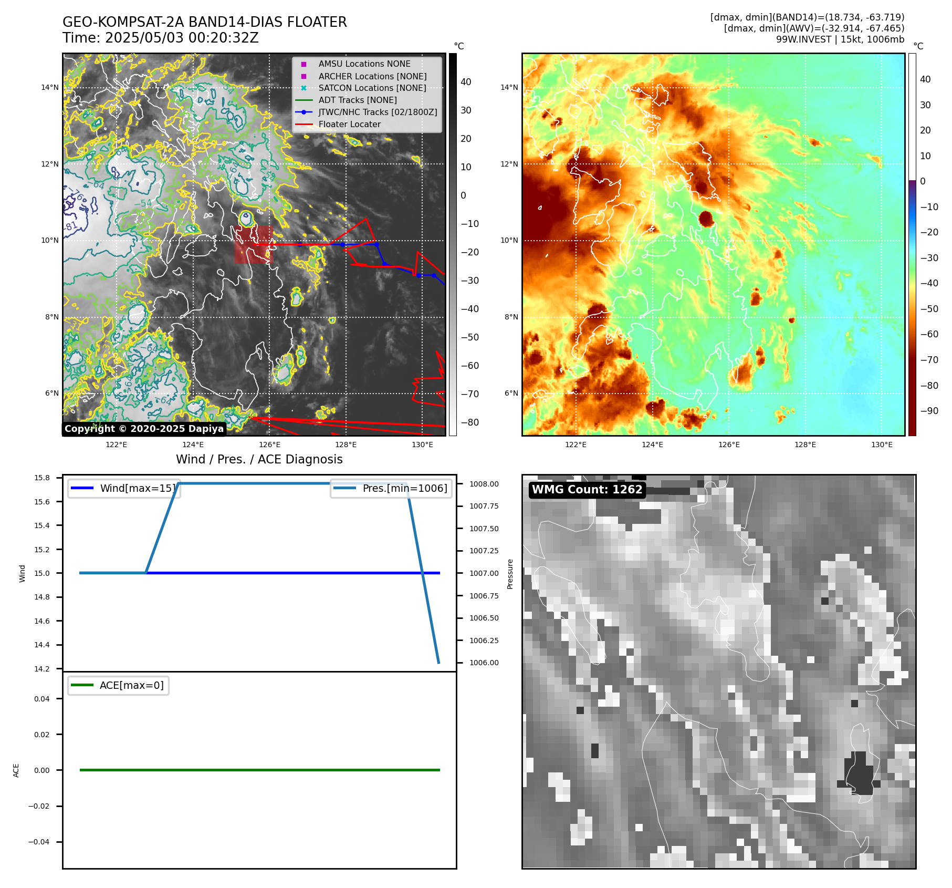Click the Pres. legend line sample
The width and height of the screenshot is (952, 888).
click(344, 488)
